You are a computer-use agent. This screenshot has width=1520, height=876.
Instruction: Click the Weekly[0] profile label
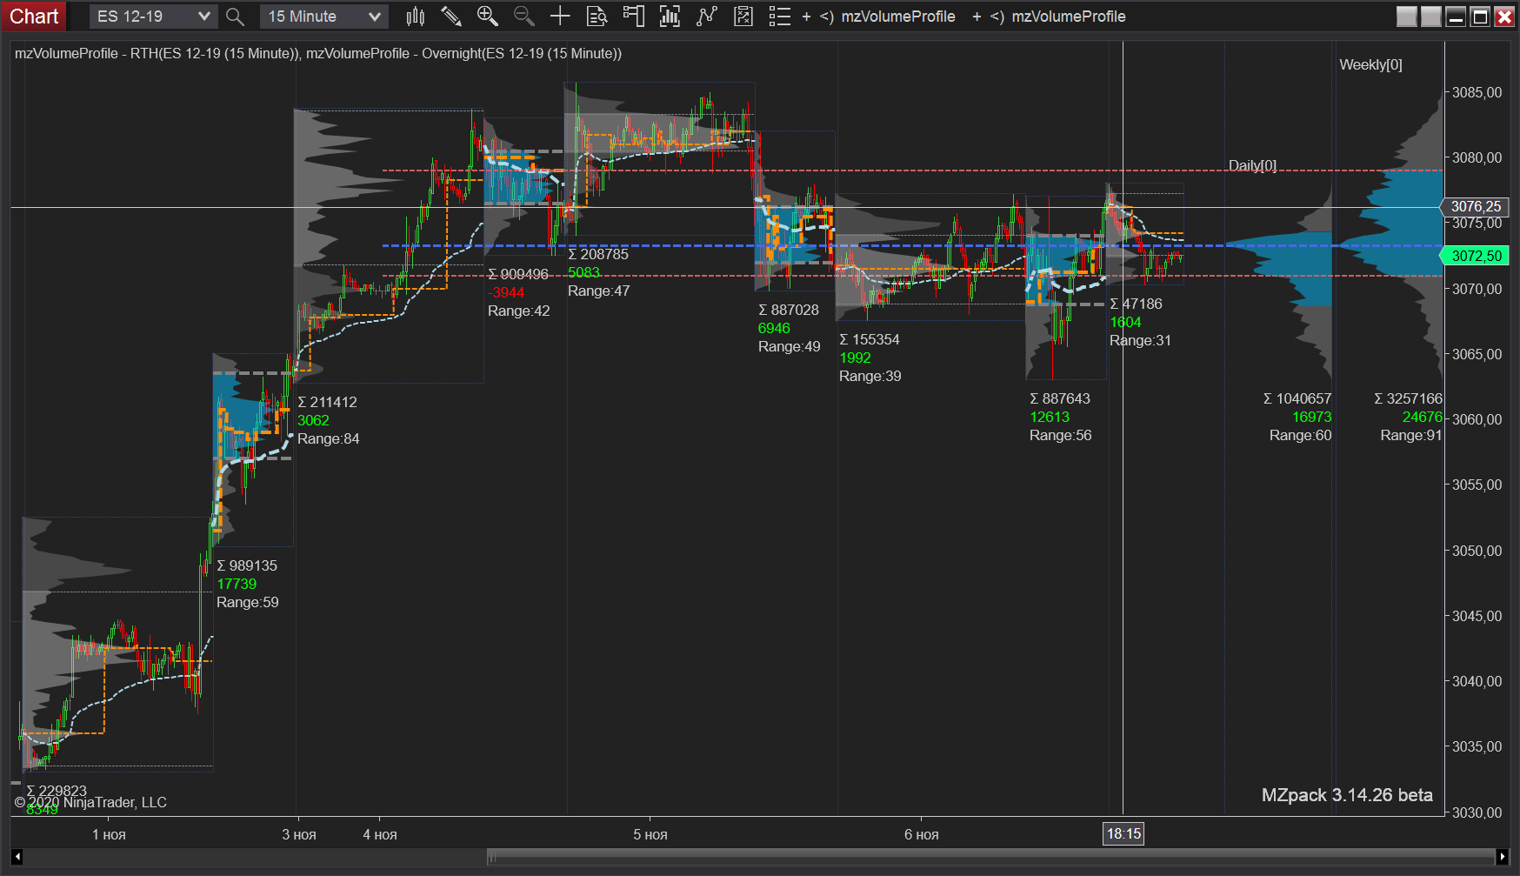pos(1370,64)
